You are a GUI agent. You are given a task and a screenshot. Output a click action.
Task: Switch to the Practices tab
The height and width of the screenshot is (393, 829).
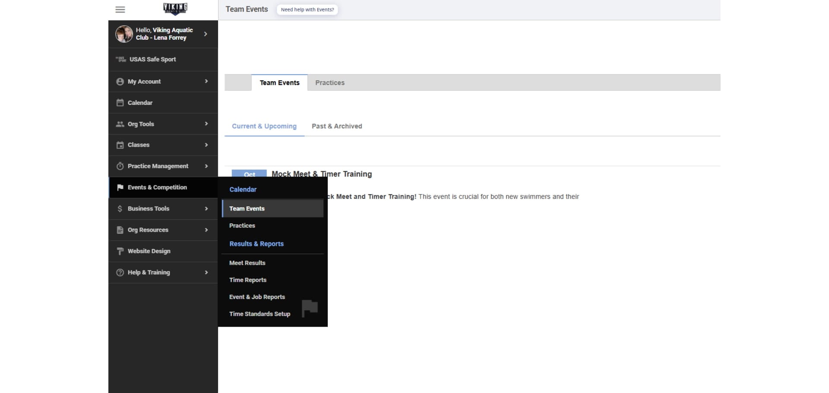[x=329, y=83]
